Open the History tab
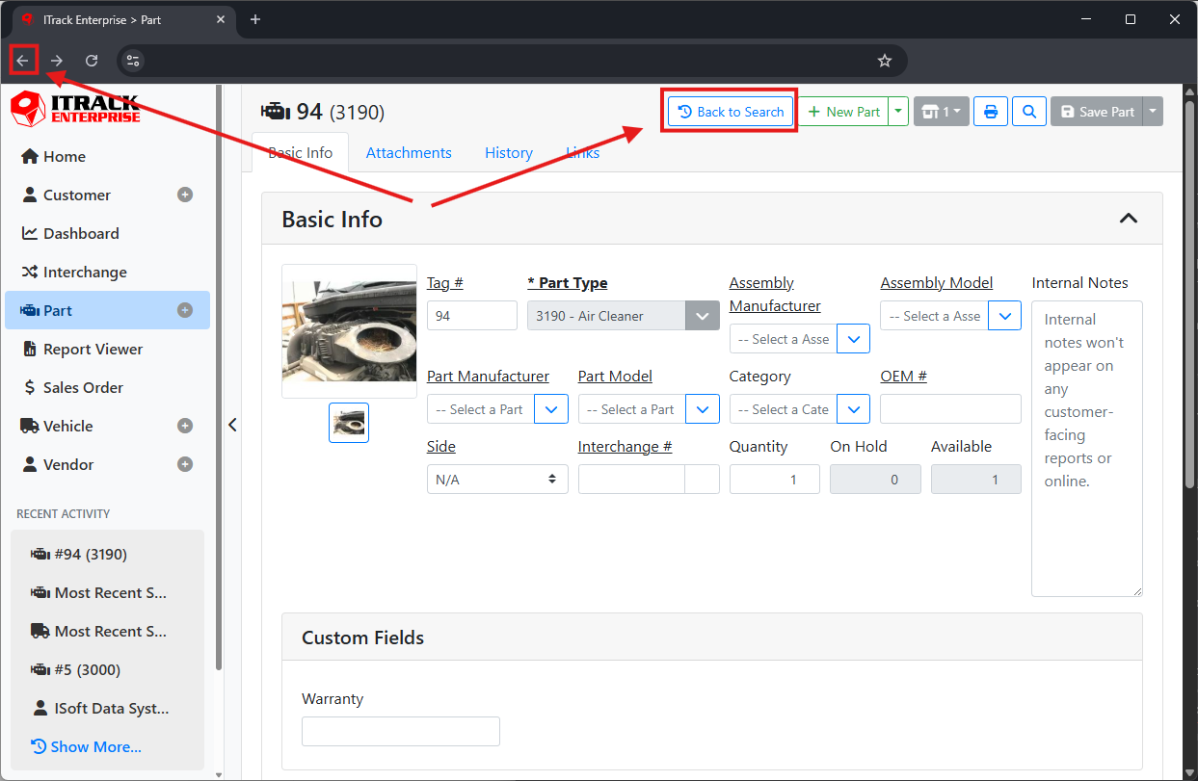This screenshot has width=1198, height=781. [x=509, y=152]
